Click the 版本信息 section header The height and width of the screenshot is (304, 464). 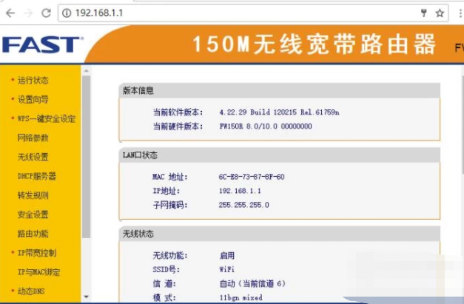(279, 90)
